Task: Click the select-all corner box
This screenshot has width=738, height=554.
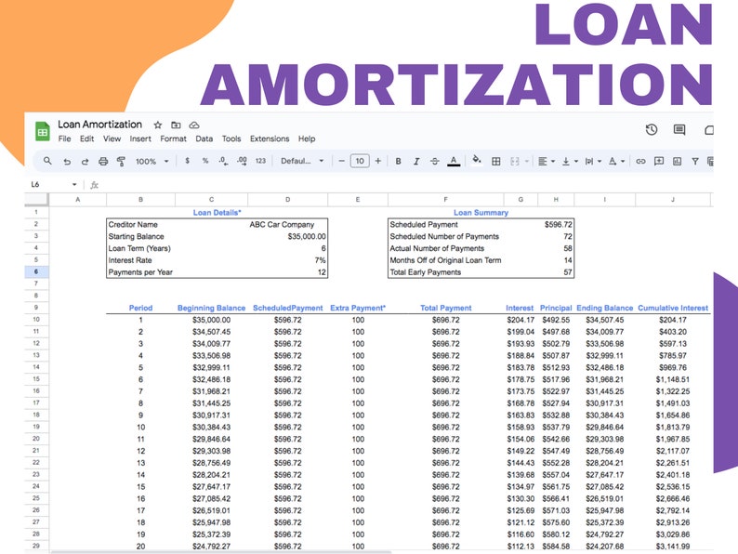Action: [x=36, y=200]
